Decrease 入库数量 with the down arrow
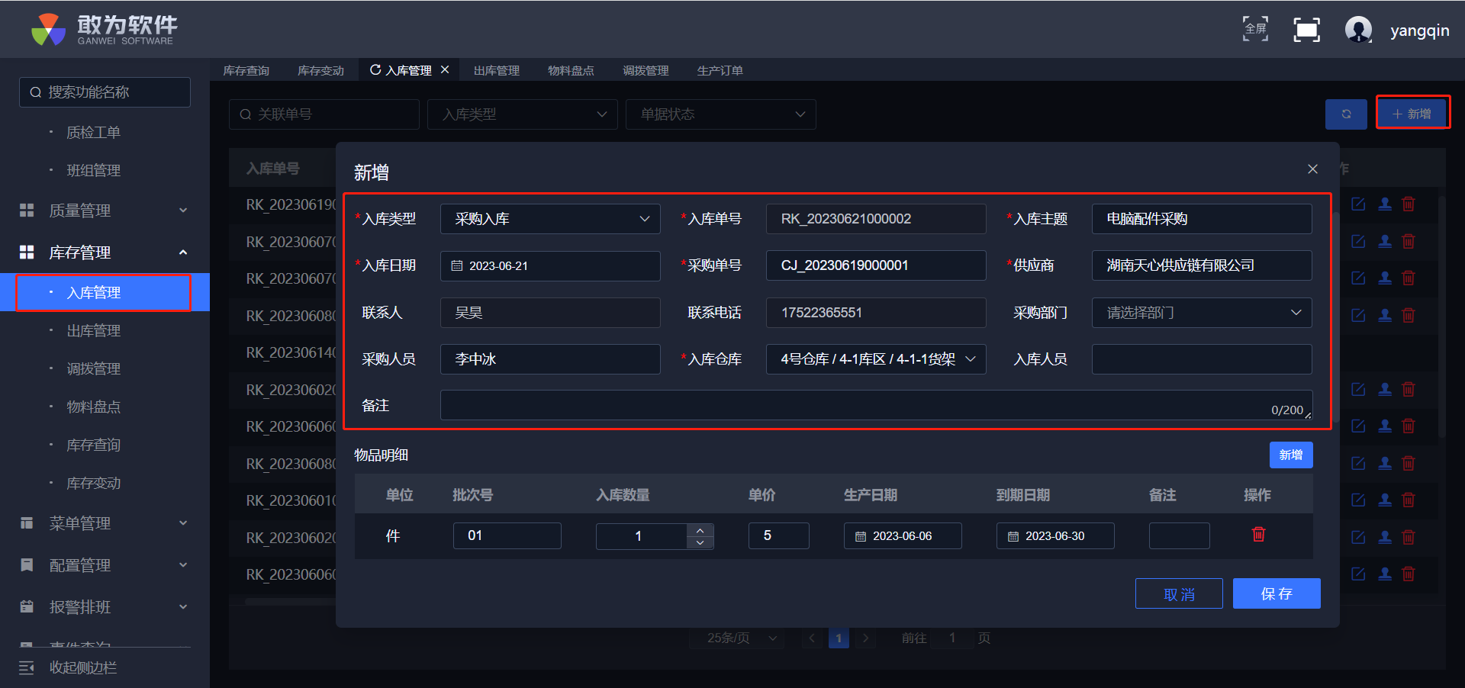Viewport: 1465px width, 688px height. pos(700,542)
